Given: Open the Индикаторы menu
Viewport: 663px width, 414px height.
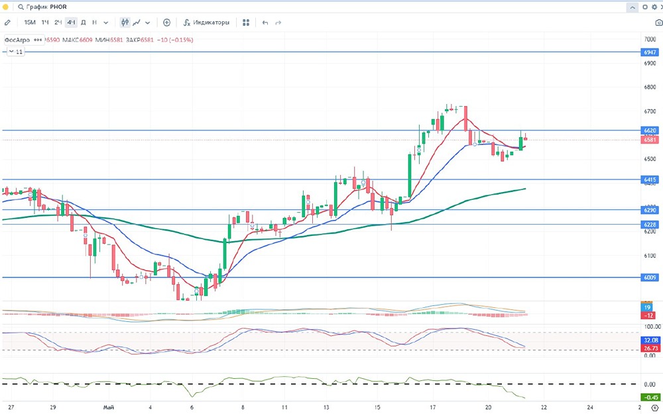Looking at the screenshot, I should pos(206,23).
